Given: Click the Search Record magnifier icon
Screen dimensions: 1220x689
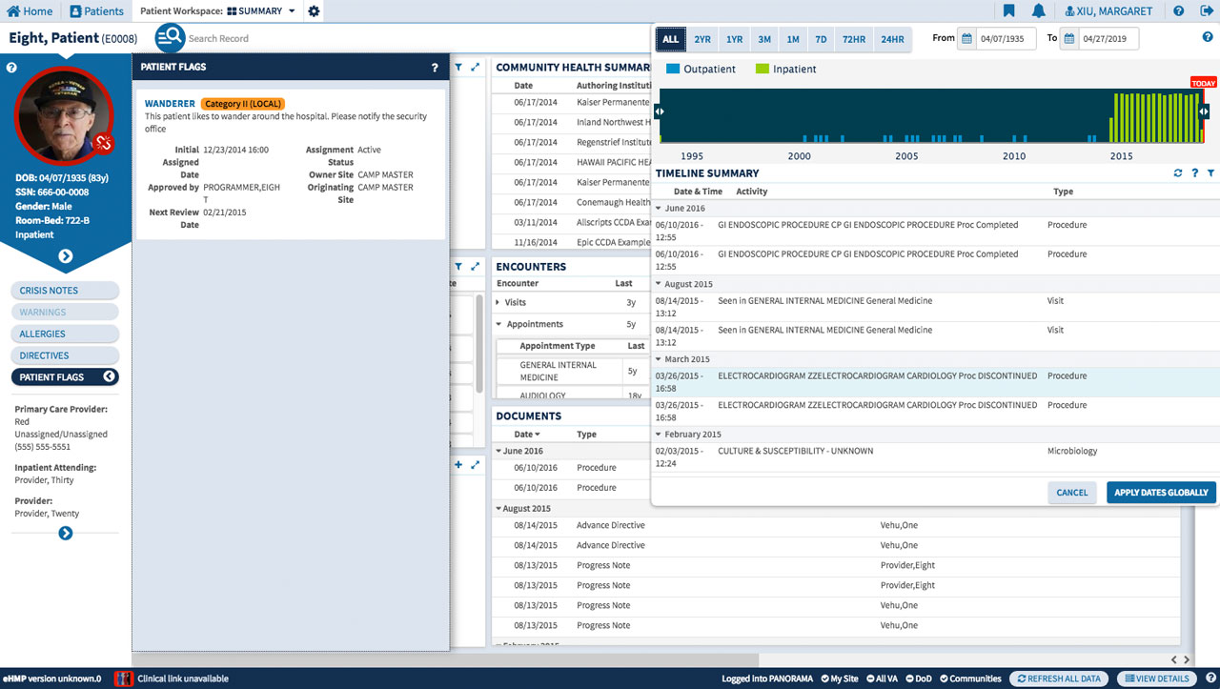Looking at the screenshot, I should point(170,38).
